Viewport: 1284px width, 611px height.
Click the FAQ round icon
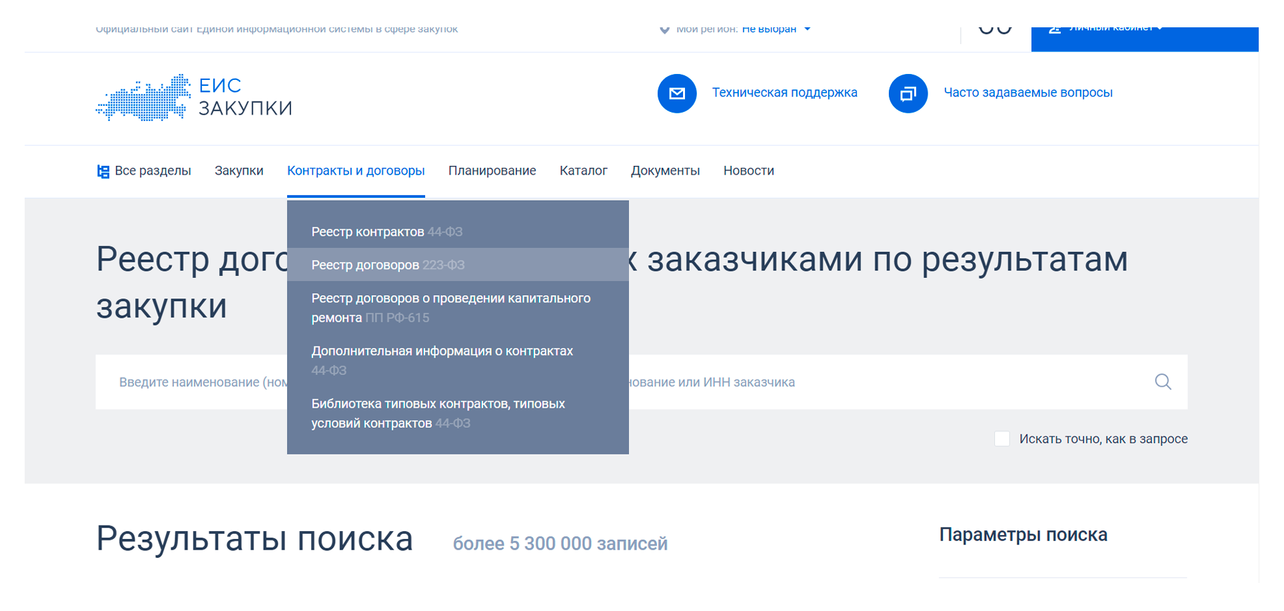click(908, 93)
